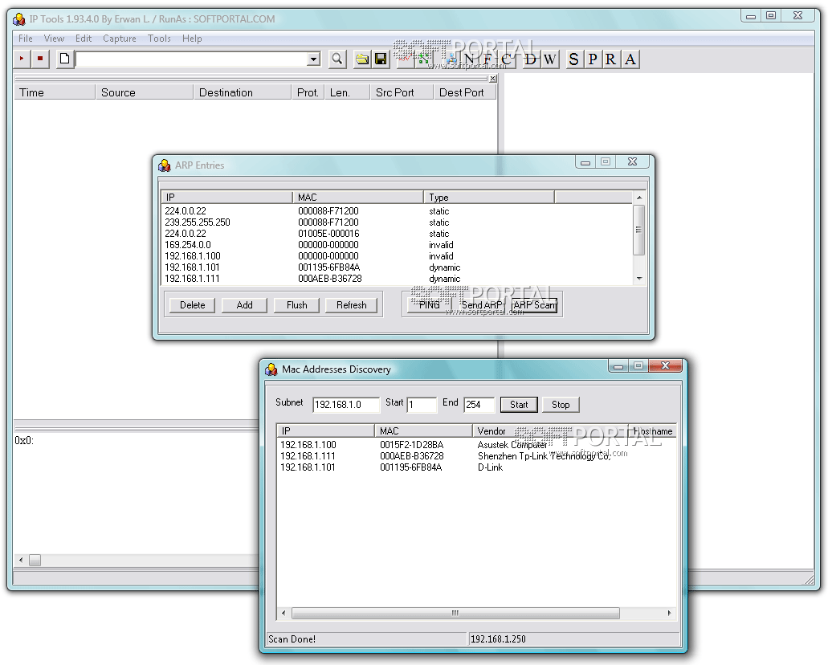The width and height of the screenshot is (828, 665).
Task: Click the Mac Discovery scroll left arrow
Action: (283, 614)
